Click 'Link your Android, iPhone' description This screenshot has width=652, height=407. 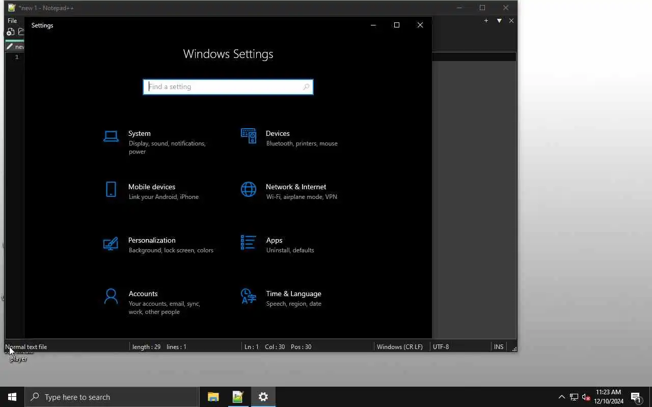click(164, 197)
